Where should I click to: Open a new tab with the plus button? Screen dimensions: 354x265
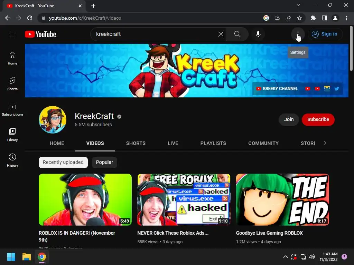pos(93,6)
